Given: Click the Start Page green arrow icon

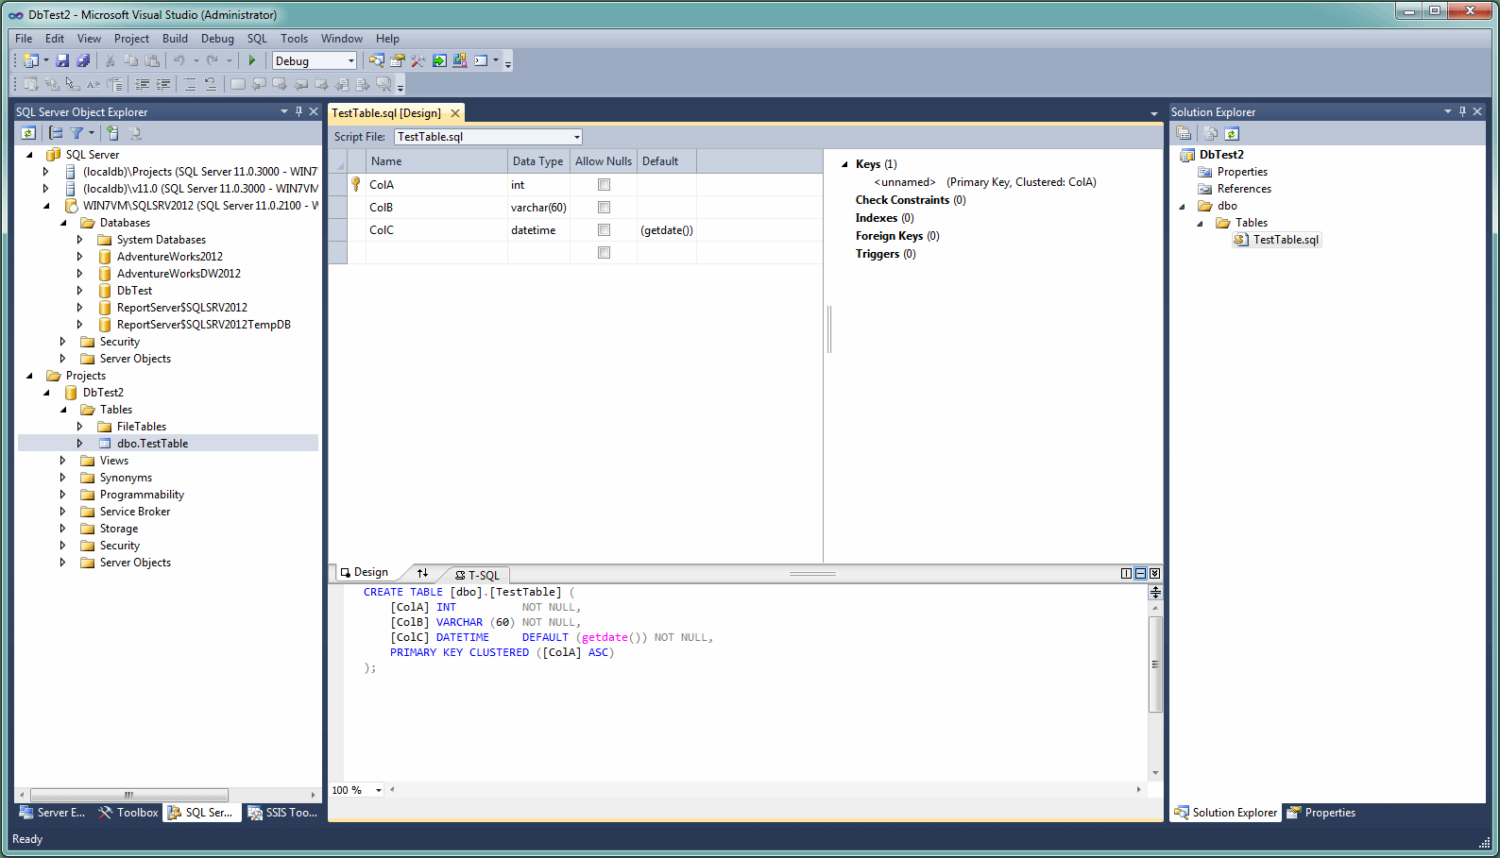Looking at the screenshot, I should [x=439, y=60].
